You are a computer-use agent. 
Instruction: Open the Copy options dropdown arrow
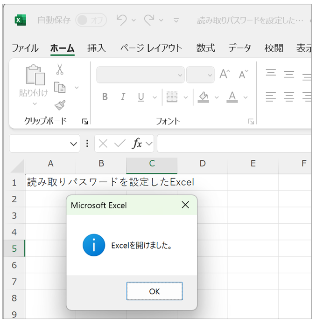pyautogui.click(x=77, y=88)
